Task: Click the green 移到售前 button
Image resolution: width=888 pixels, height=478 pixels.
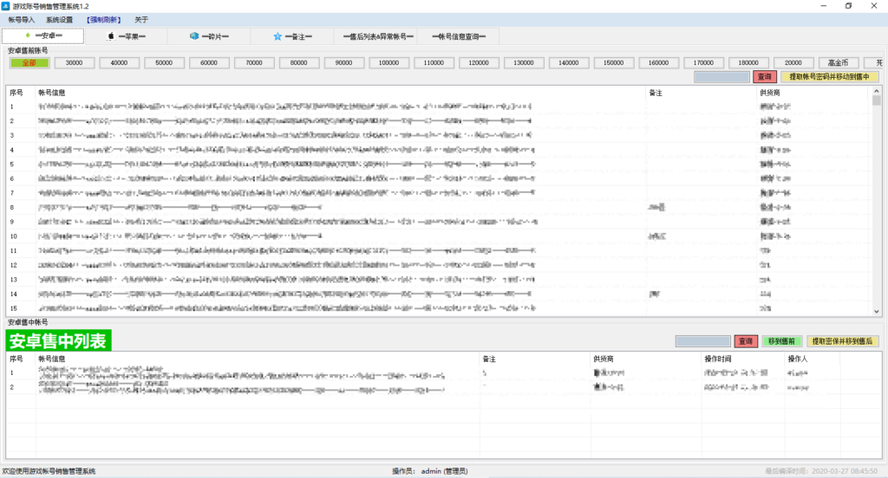Action: [781, 341]
